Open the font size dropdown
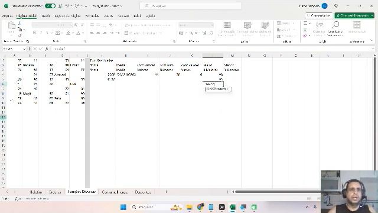Screen dimensions: 378x213 [x=71, y=25]
